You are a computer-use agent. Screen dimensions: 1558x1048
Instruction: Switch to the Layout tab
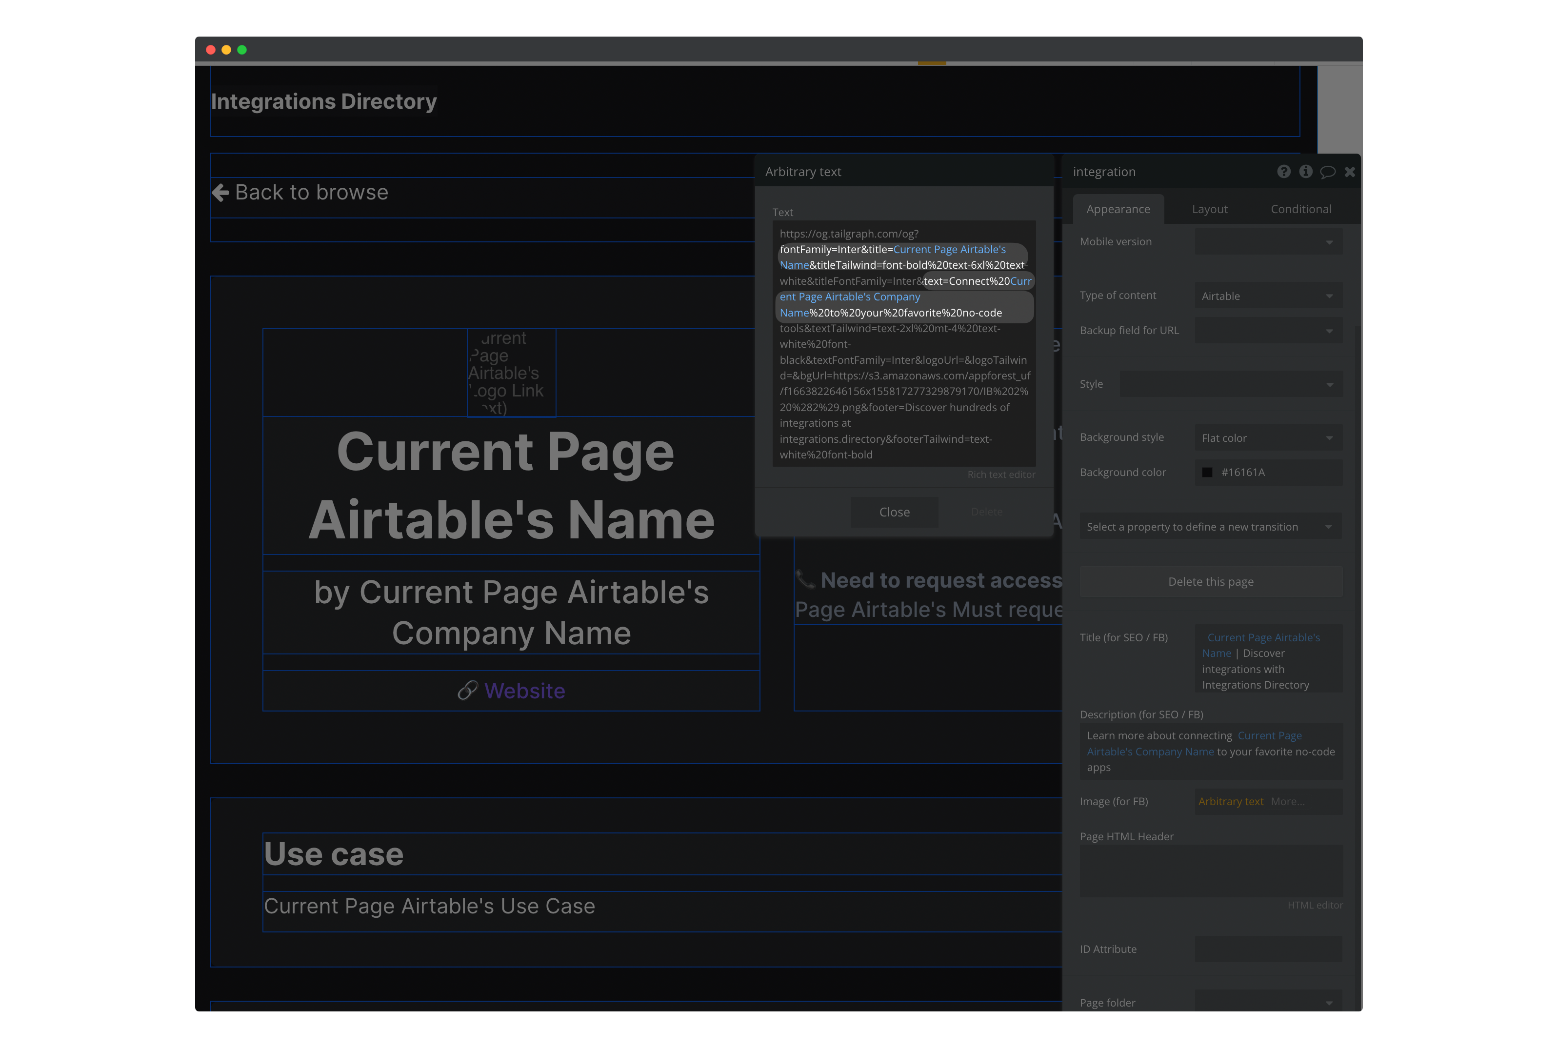tap(1209, 209)
